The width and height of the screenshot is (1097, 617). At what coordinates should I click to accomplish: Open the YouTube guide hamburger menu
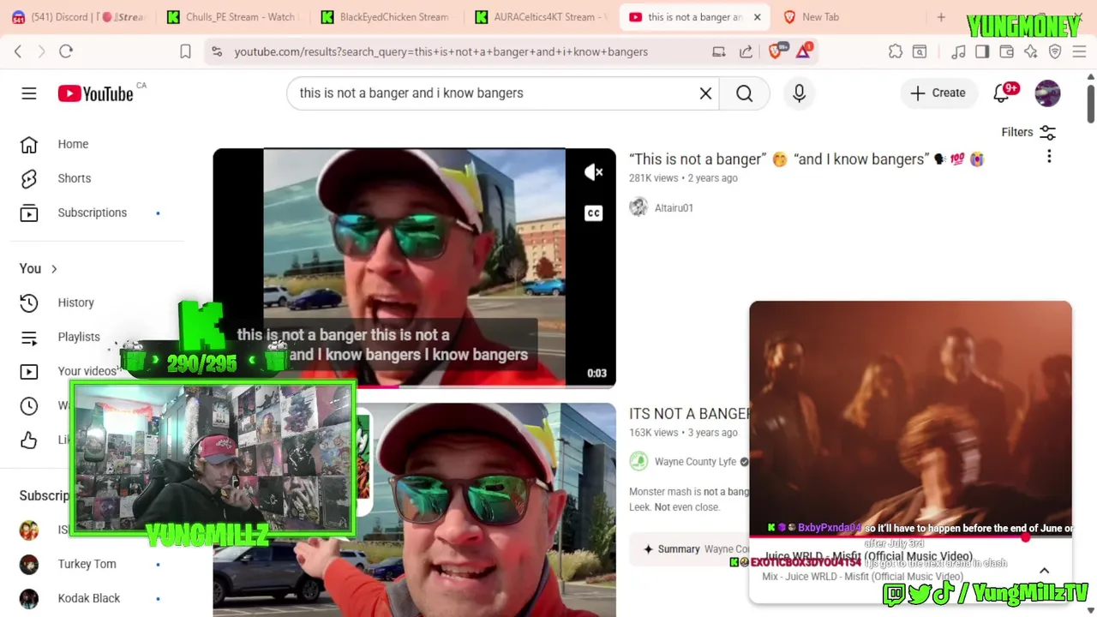click(x=29, y=93)
